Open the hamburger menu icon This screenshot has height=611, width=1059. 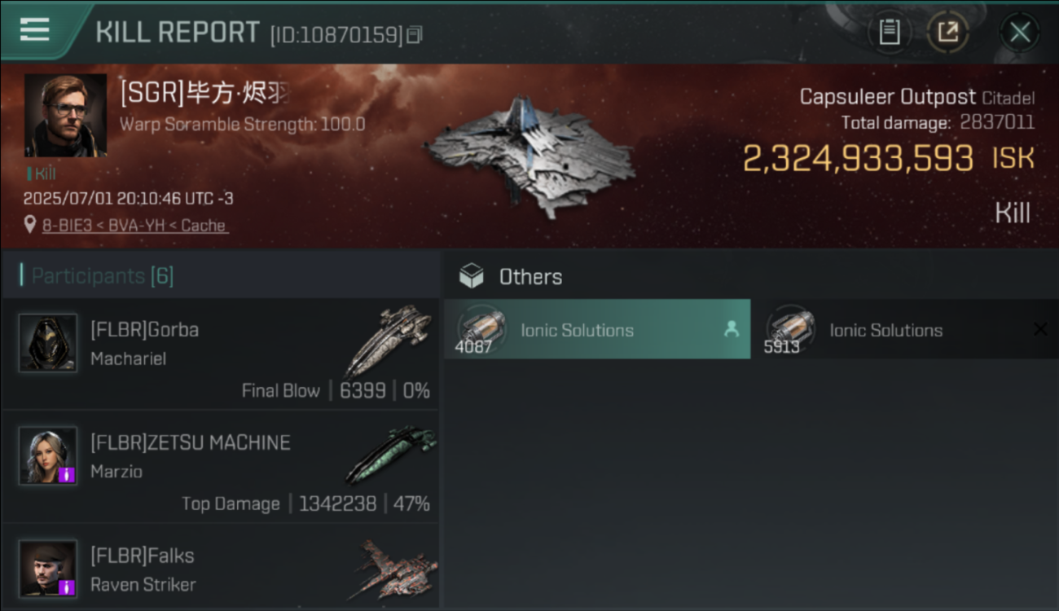point(34,30)
